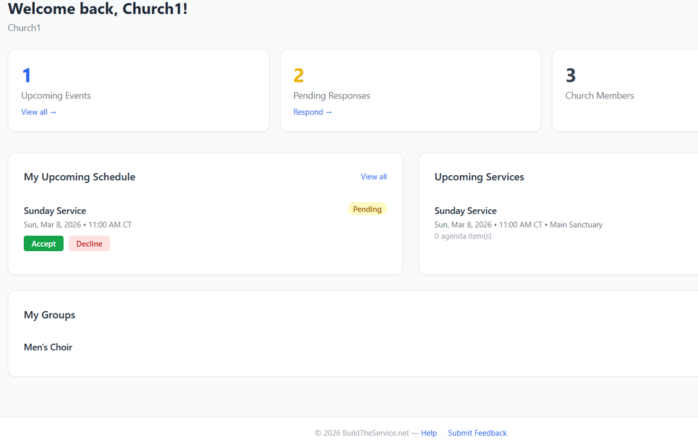Click View all under Upcoming Events
The image size is (698, 445).
click(x=39, y=112)
